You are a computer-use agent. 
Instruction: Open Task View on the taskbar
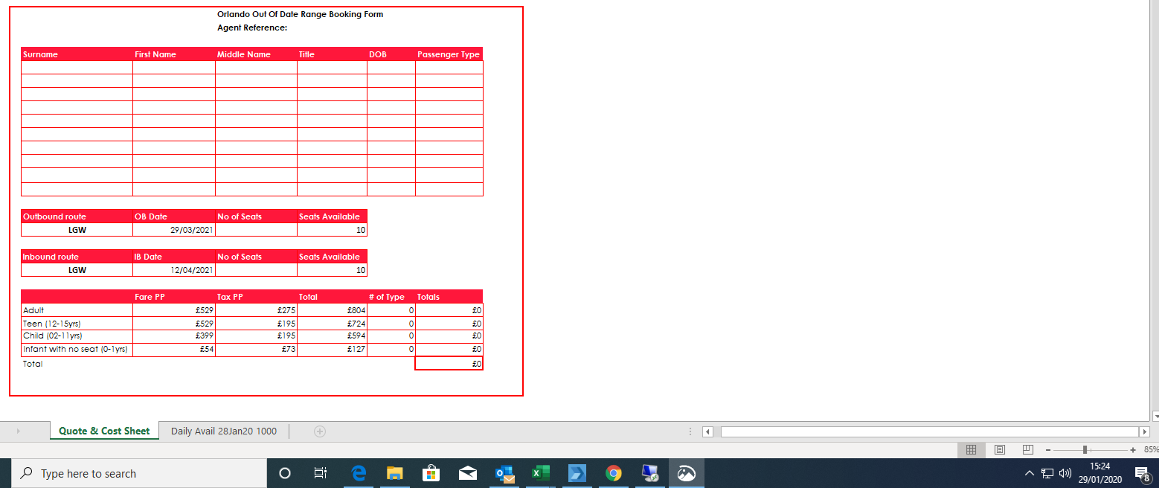[321, 473]
